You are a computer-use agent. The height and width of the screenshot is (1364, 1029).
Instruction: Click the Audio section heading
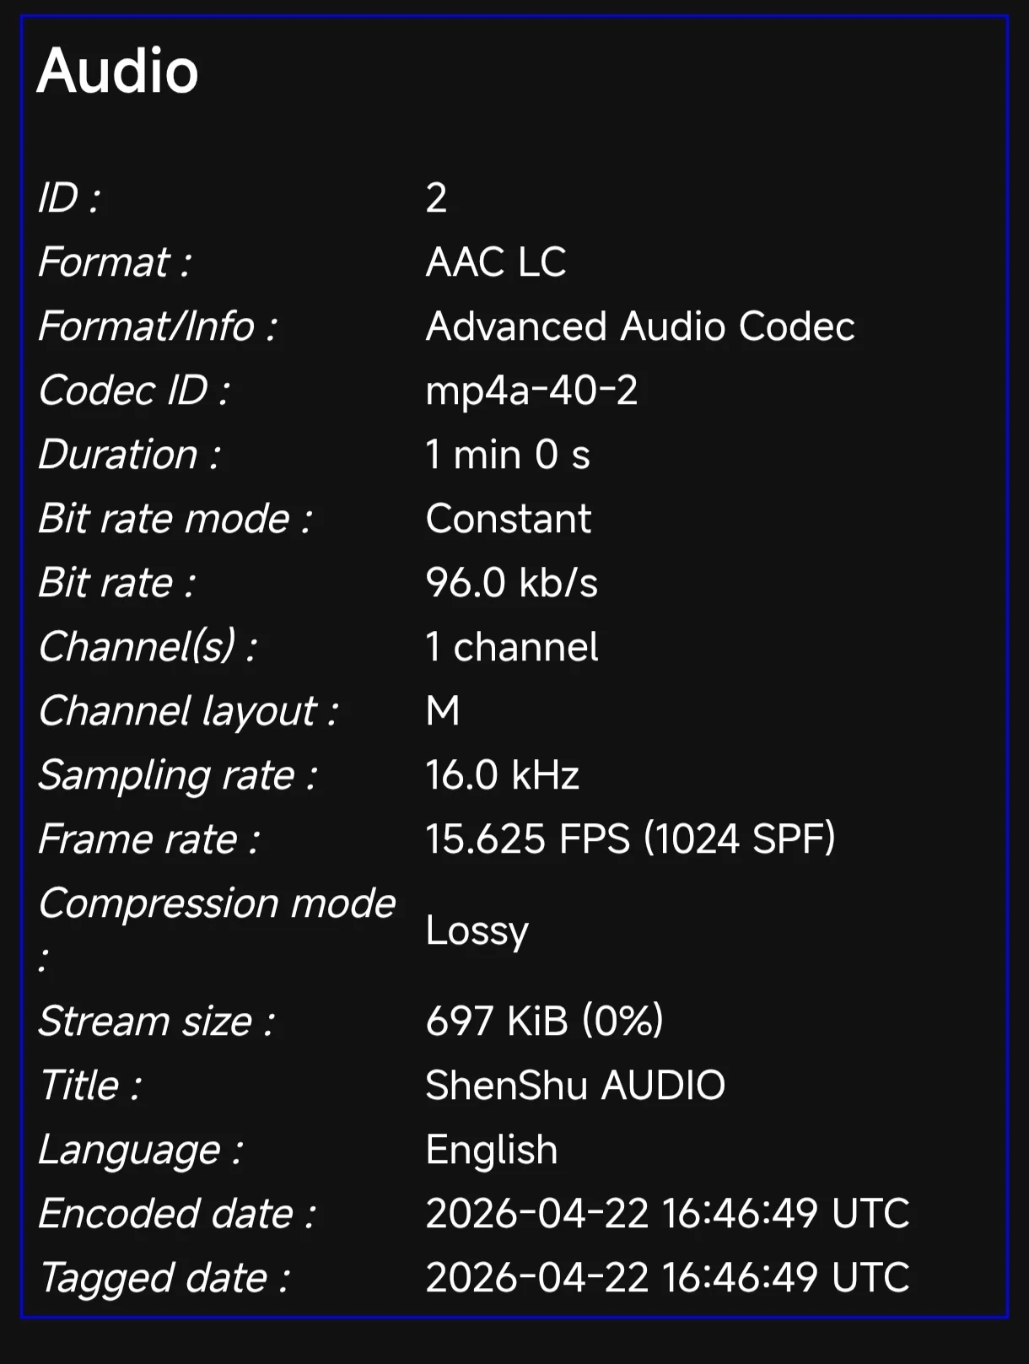(x=118, y=71)
